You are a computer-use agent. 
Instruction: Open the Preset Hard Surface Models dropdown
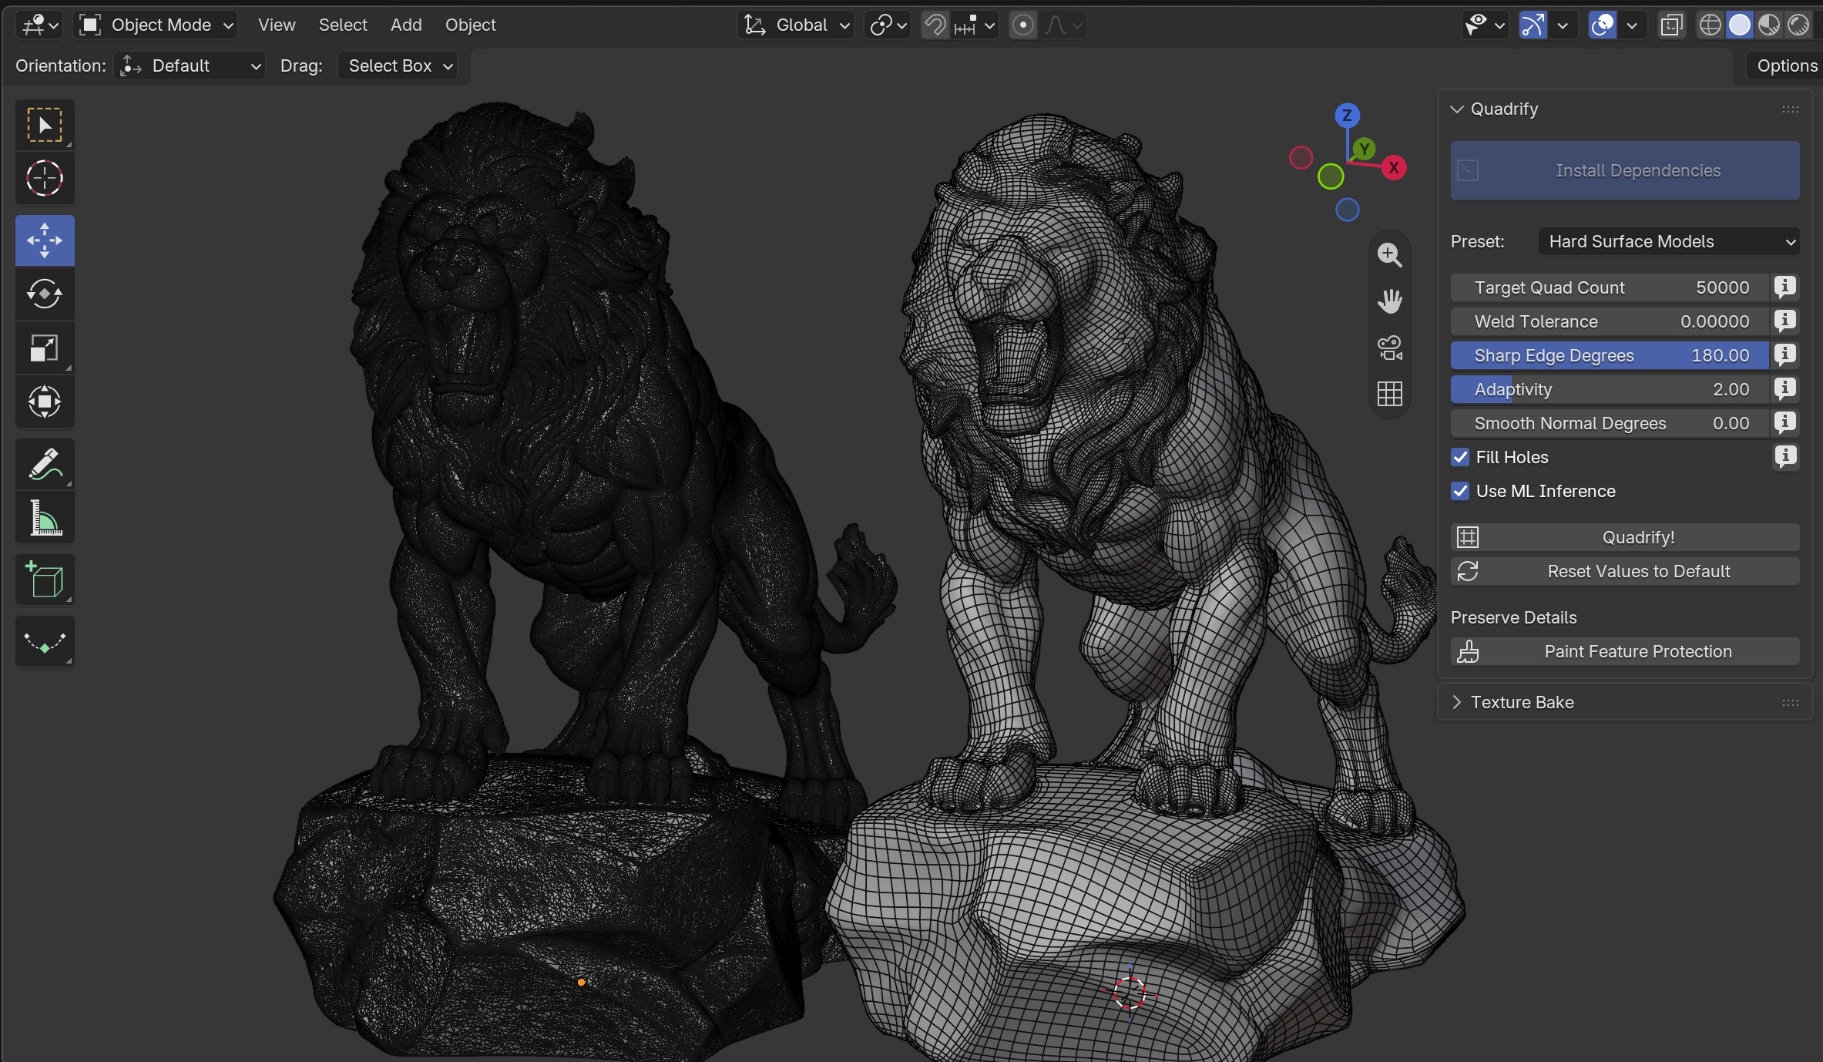pyautogui.click(x=1668, y=241)
